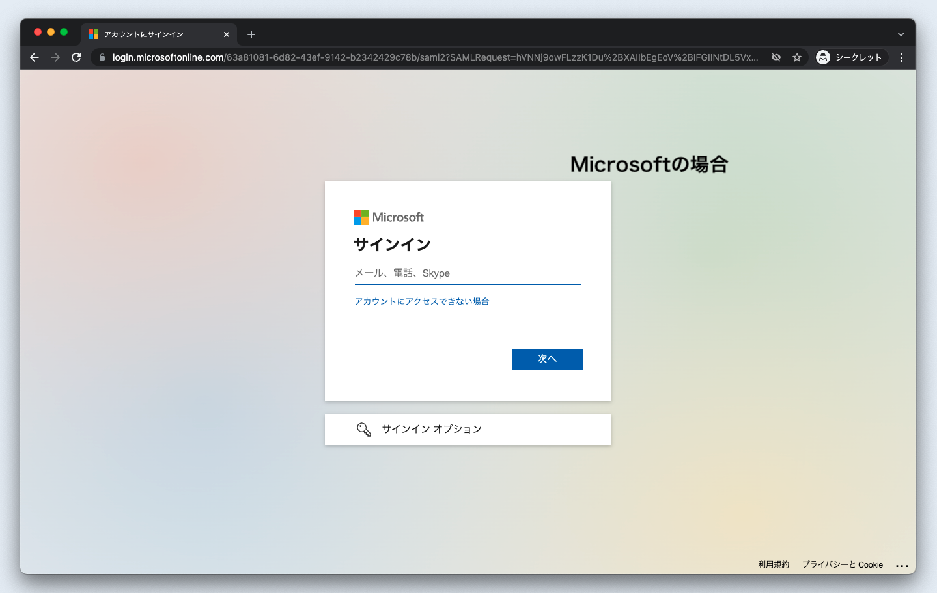Click the back navigation arrow
Screen dimensions: 937x593
(x=34, y=57)
